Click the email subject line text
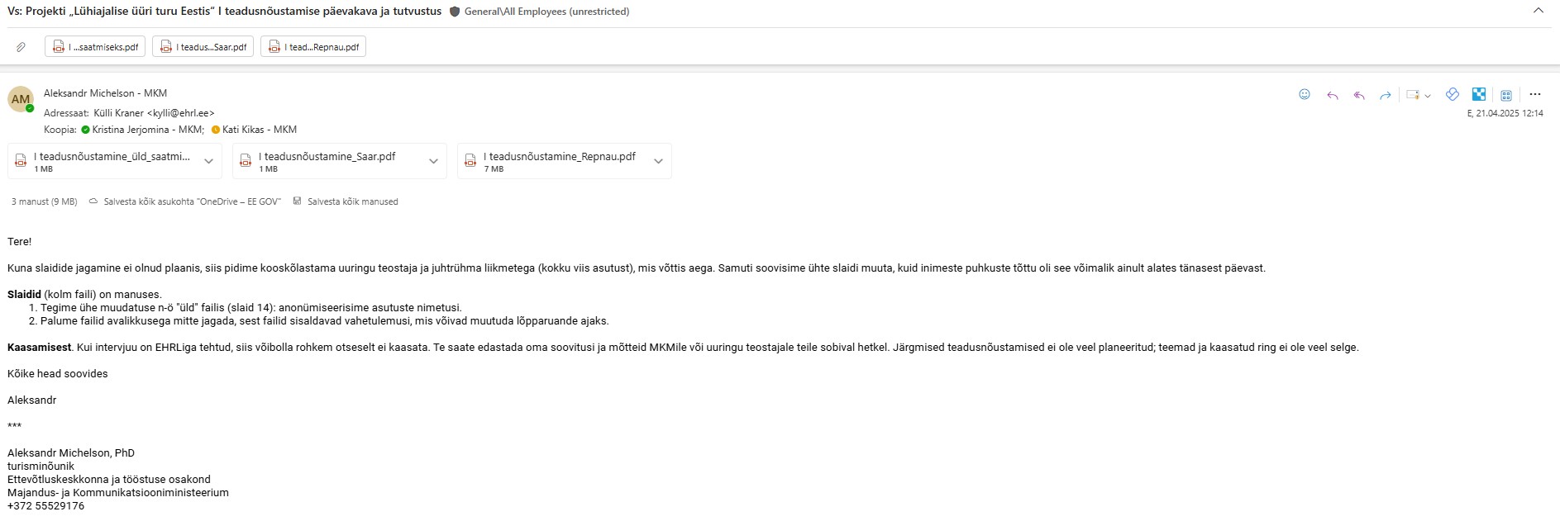This screenshot has width=1560, height=521. coord(224,12)
